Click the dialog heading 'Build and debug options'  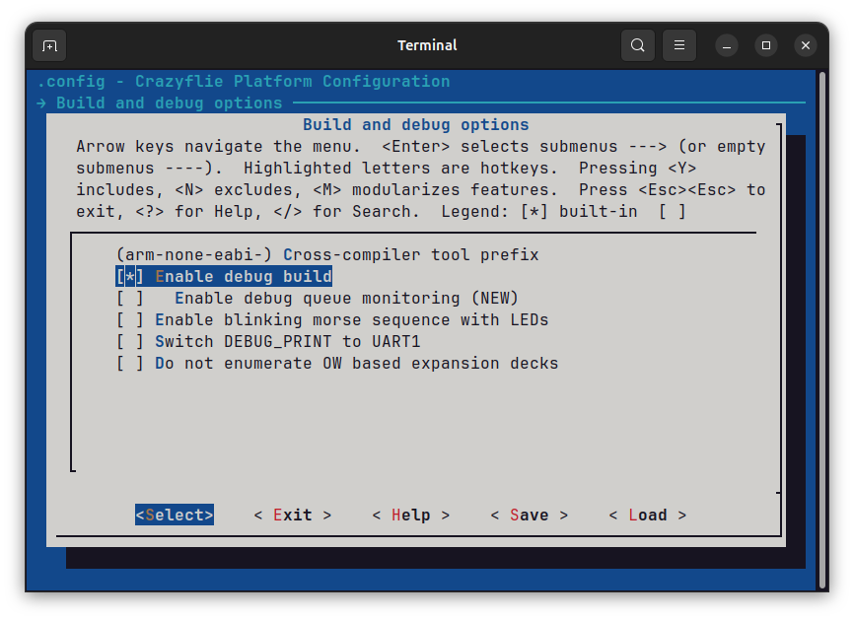coord(416,125)
